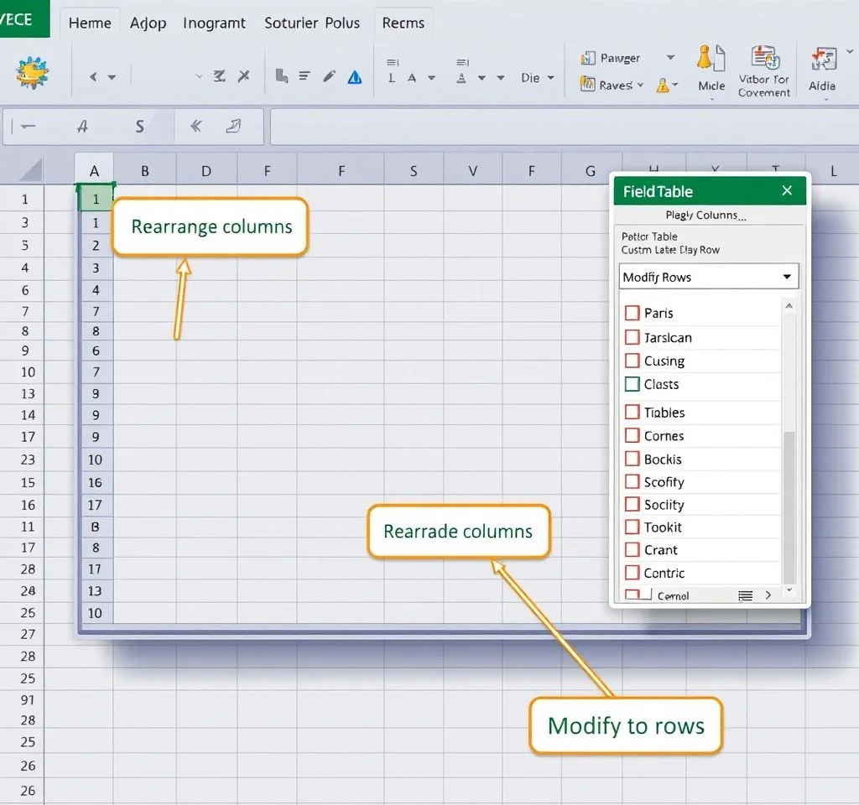Switch to the Inogramt tab

[214, 23]
